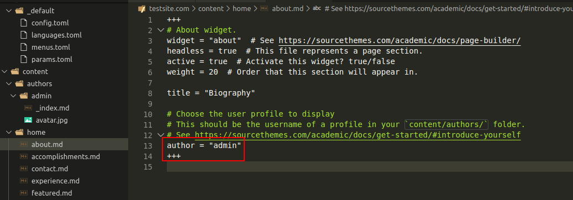Select home in the breadcrumb path
This screenshot has width=573, height=200.
(242, 9)
